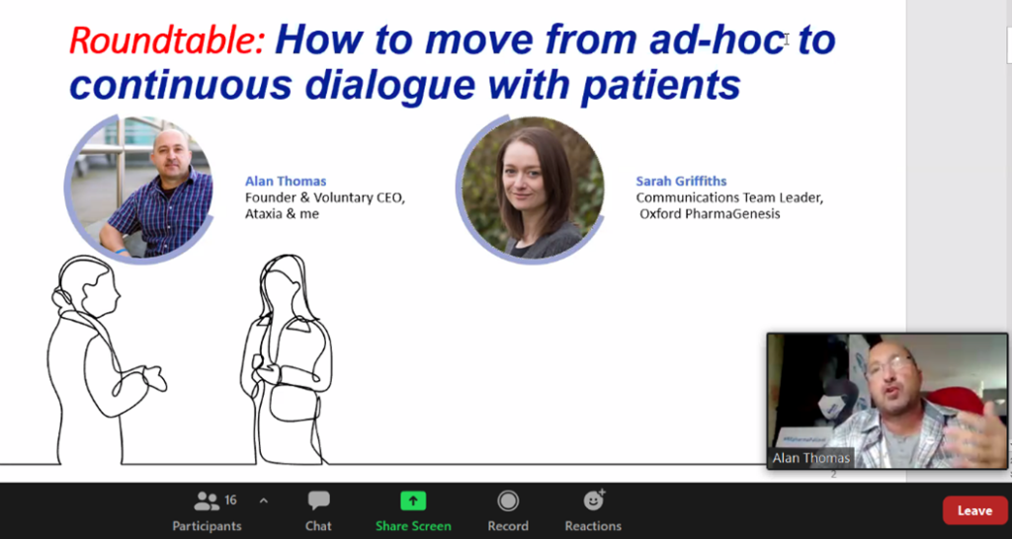Open the Participants panel icon
The height and width of the screenshot is (539, 1012).
(207, 500)
